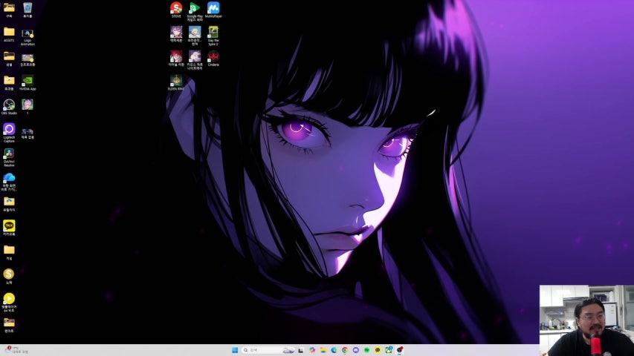Open the Slay the Spire 2 shortcut
Screen dimensions: 634x356
click(213, 36)
